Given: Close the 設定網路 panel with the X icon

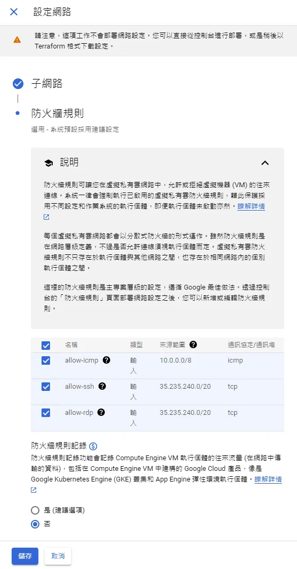Looking at the screenshot, I should [x=14, y=12].
